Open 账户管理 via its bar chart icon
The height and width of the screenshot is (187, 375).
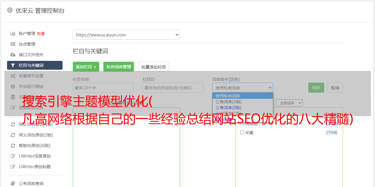[13, 34]
